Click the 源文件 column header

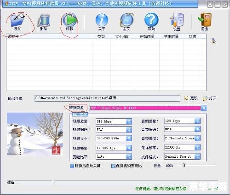[x=49, y=36]
